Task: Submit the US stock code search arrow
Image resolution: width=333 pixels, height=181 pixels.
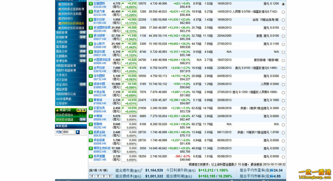Action: [78, 132]
